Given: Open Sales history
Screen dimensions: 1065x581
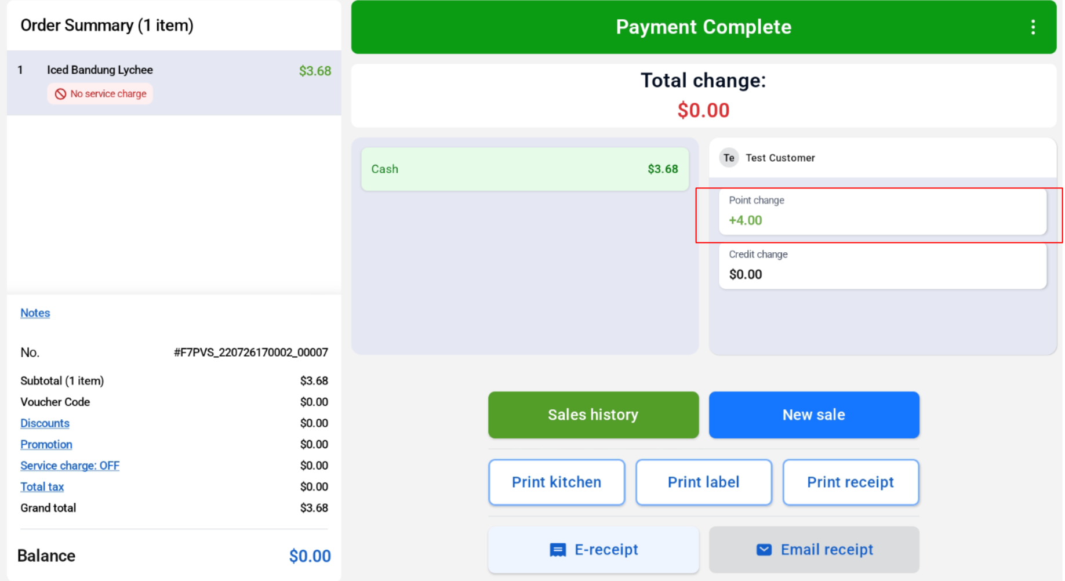Looking at the screenshot, I should point(593,415).
